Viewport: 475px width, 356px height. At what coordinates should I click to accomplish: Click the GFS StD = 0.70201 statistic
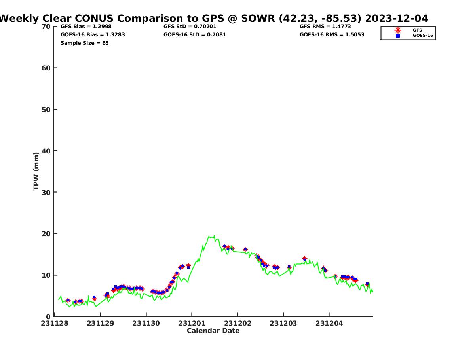[190, 27]
